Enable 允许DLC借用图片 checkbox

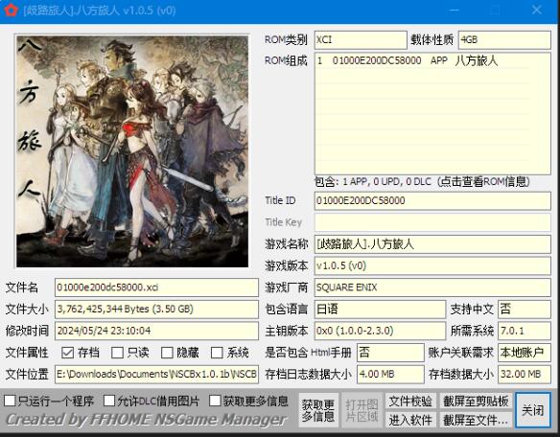point(109,401)
